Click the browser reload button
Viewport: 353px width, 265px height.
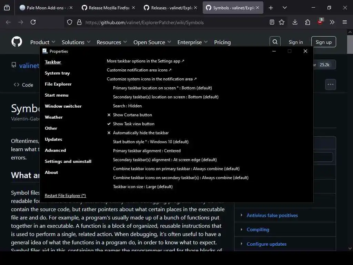(x=33, y=22)
